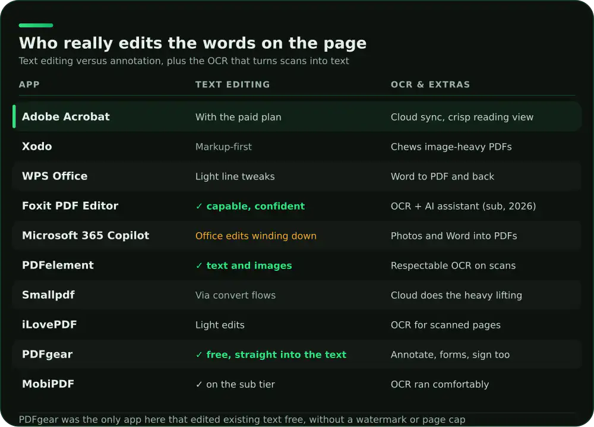Click 'on the sub tier' text
Image resolution: width=594 pixels, height=427 pixels.
(x=241, y=384)
